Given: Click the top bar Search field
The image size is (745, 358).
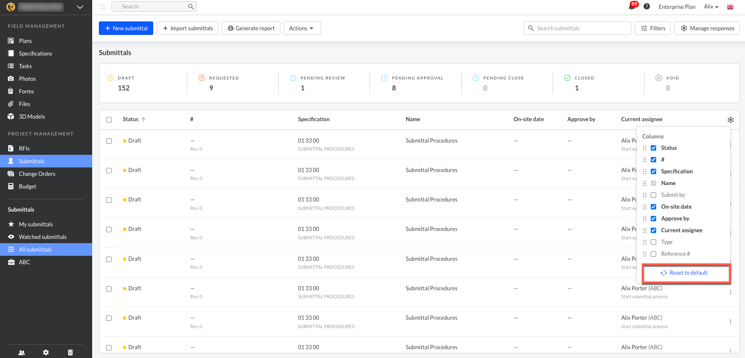Looking at the screenshot, I should pos(154,6).
